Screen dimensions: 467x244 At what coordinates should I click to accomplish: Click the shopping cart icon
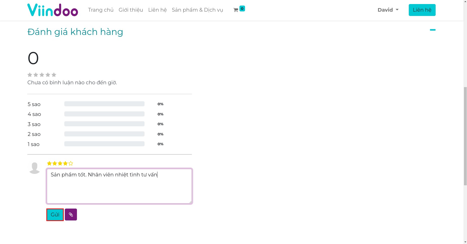click(236, 10)
